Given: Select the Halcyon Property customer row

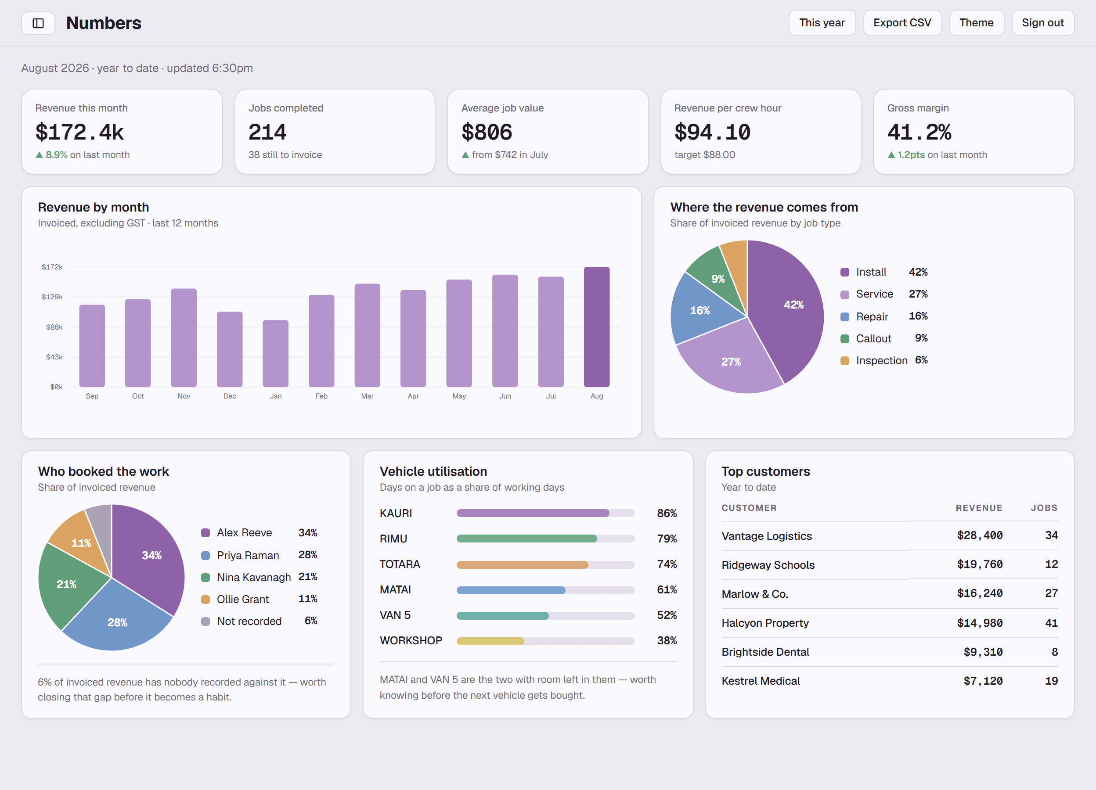Looking at the screenshot, I should point(889,623).
